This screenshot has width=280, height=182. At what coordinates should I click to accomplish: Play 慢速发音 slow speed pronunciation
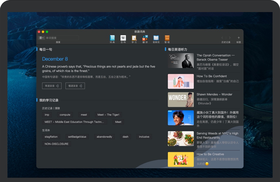[x=75, y=86]
